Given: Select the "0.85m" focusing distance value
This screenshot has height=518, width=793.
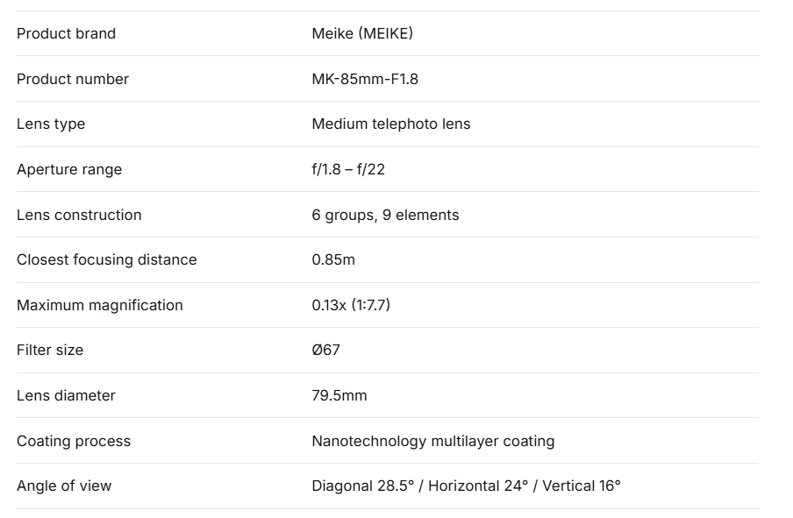Looking at the screenshot, I should pos(333,259).
